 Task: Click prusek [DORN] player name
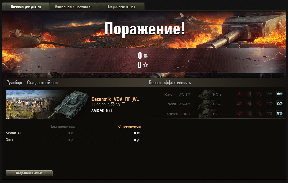point(179,114)
